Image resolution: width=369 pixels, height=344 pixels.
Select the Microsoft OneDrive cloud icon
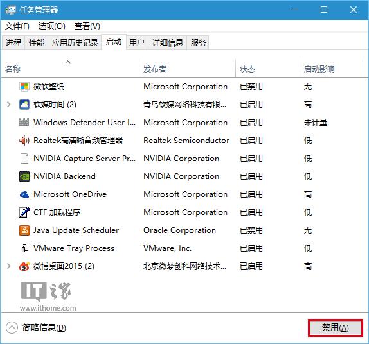pos(24,194)
